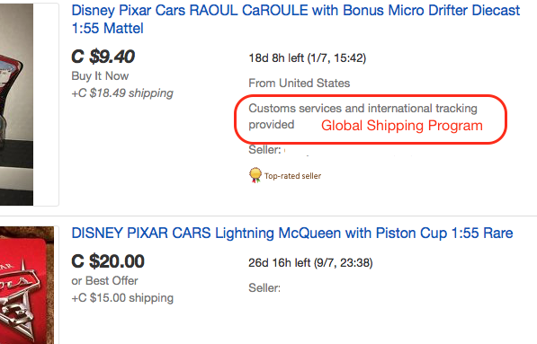Open the RAOUL CaROULE listing title link

point(296,19)
